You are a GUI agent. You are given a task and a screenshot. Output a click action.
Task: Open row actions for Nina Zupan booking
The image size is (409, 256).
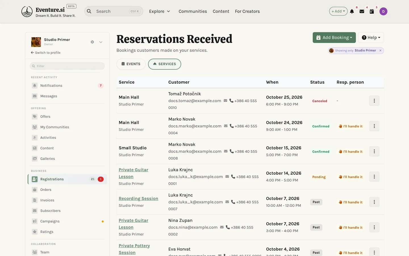tap(374, 227)
